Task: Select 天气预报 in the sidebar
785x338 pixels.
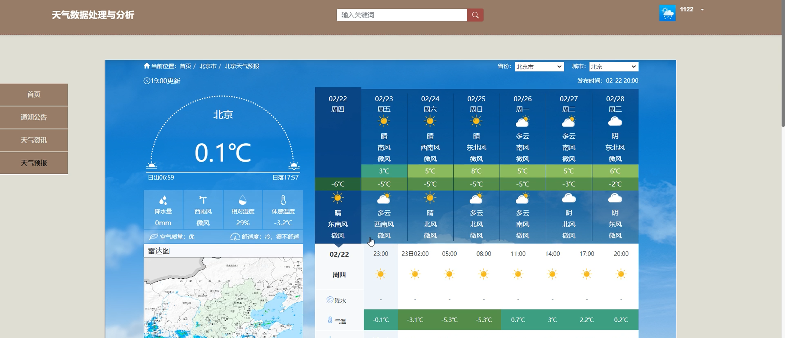Action: (x=34, y=163)
